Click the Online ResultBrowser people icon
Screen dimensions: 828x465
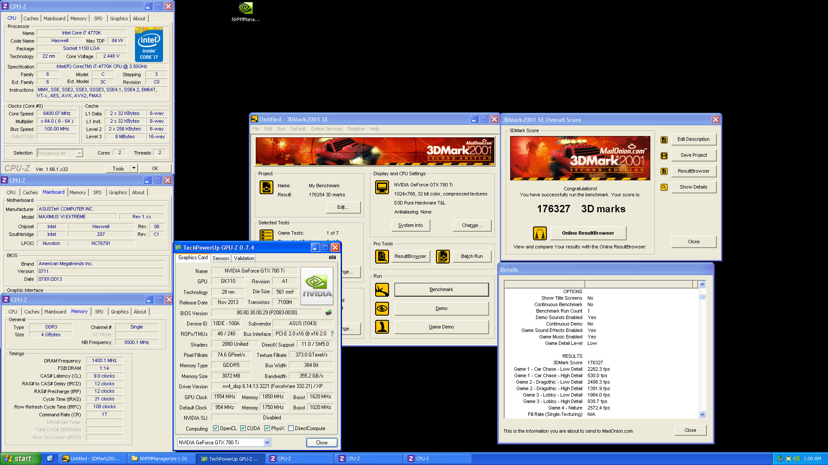[540, 233]
